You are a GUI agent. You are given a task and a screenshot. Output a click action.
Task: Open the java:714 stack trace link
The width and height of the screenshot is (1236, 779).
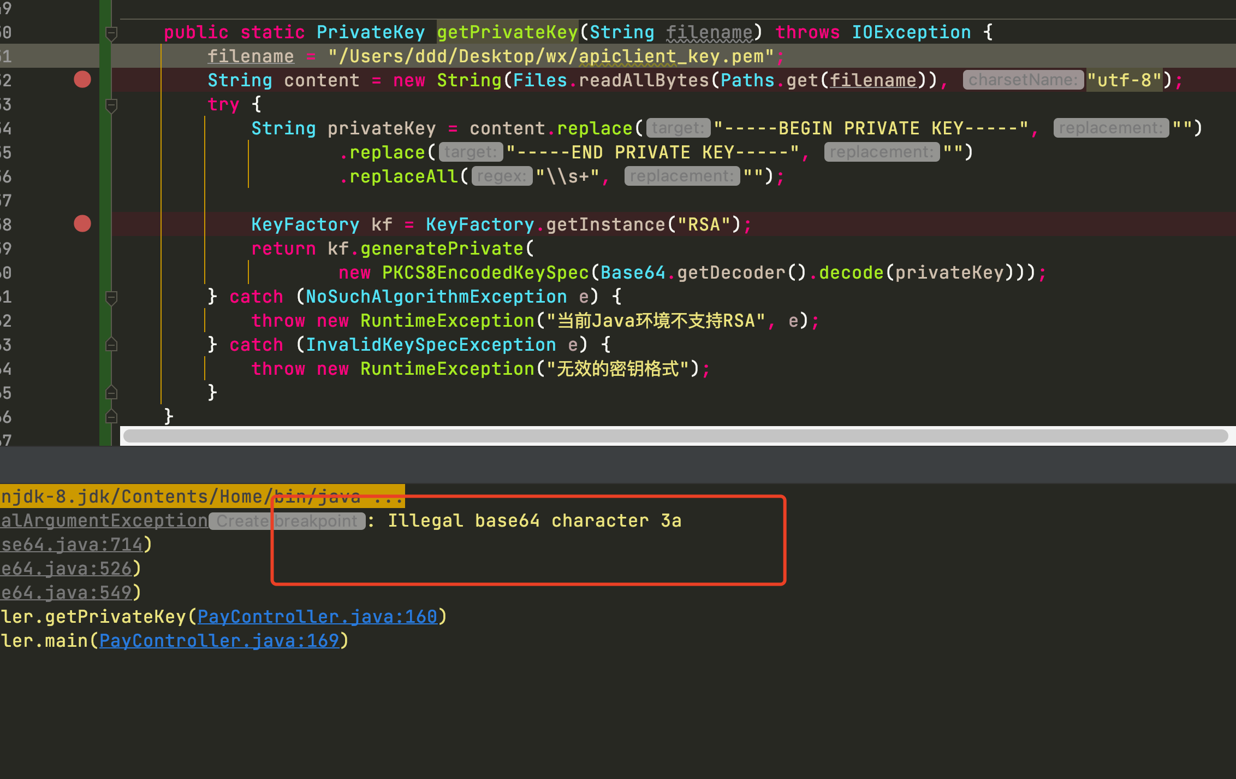[72, 545]
